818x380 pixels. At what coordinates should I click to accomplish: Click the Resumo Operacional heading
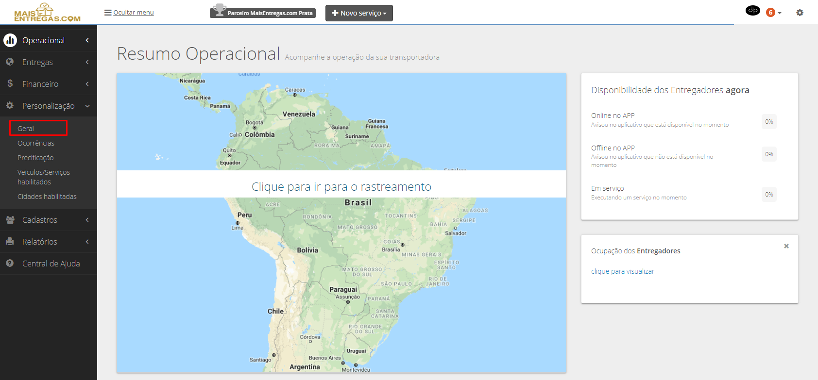coord(199,54)
